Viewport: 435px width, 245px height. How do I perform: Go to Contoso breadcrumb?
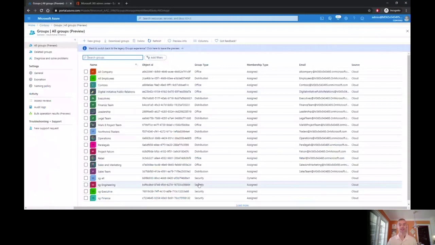[44, 25]
